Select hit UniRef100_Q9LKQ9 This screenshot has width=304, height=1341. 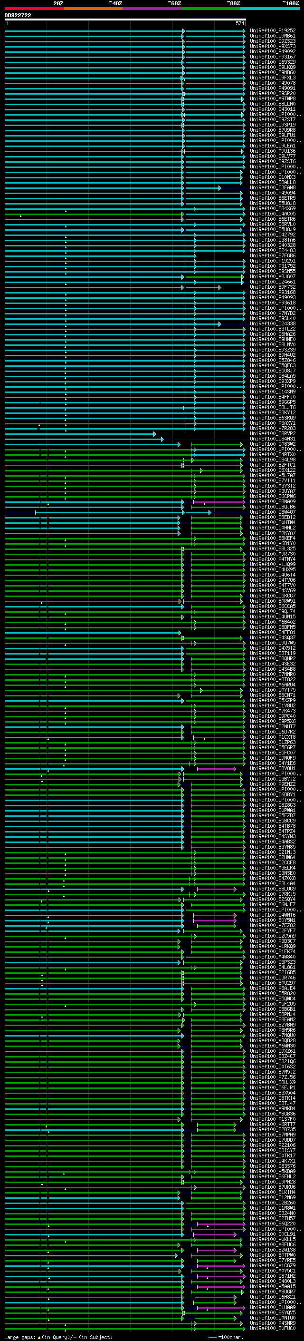click(273, 67)
